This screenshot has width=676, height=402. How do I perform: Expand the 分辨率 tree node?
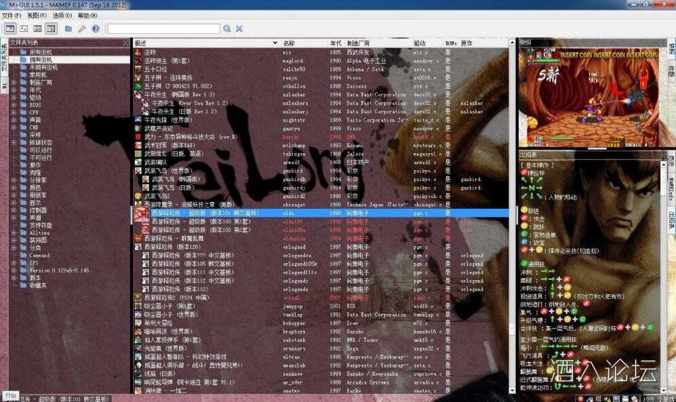coord(14,180)
